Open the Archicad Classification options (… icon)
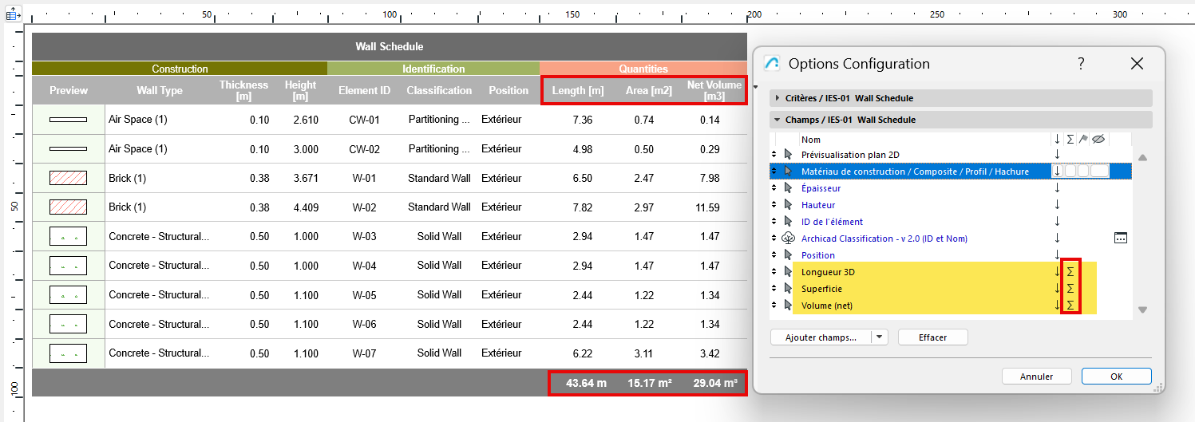The width and height of the screenshot is (1195, 422). [x=1121, y=238]
